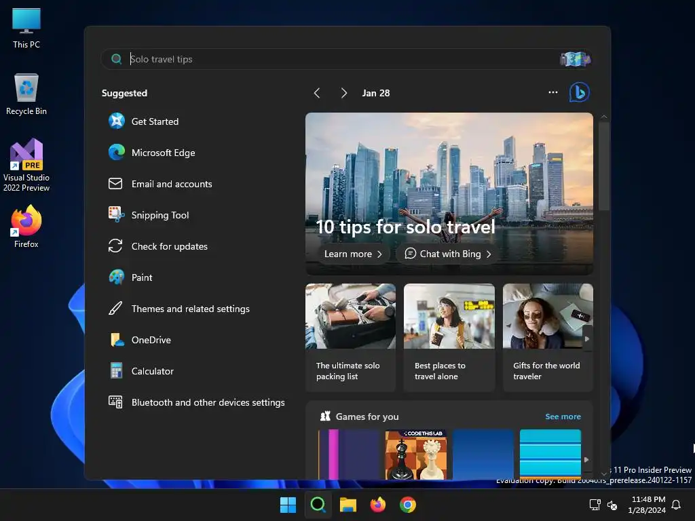This screenshot has width=695, height=521.
Task: Open This PC desktop icon
Action: point(26,28)
